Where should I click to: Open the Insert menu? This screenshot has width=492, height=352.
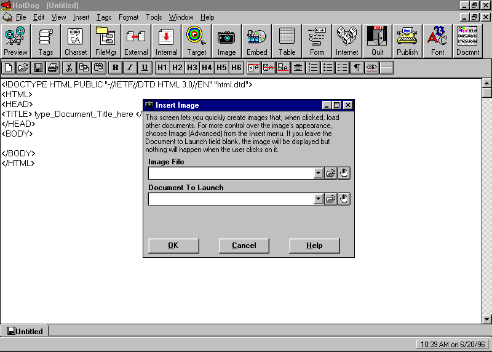coord(81,17)
